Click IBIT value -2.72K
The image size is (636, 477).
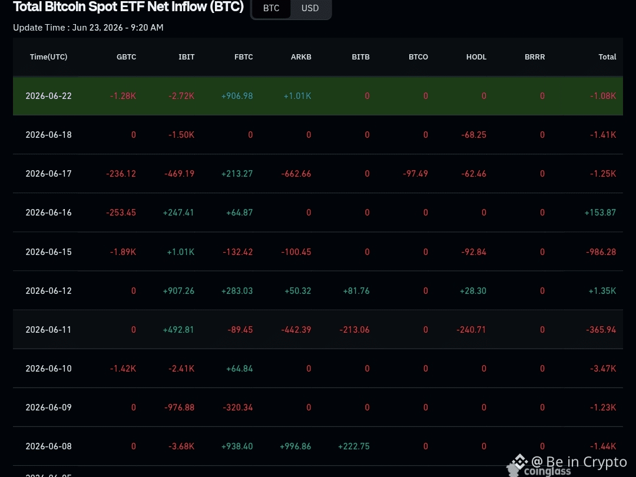(181, 96)
